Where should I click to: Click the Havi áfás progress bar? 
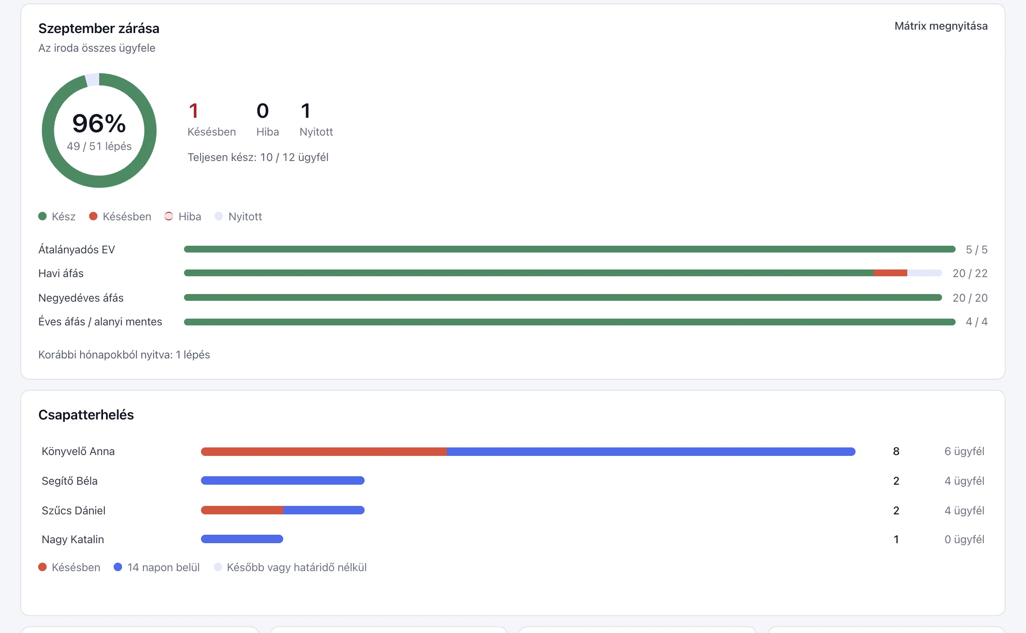click(563, 273)
